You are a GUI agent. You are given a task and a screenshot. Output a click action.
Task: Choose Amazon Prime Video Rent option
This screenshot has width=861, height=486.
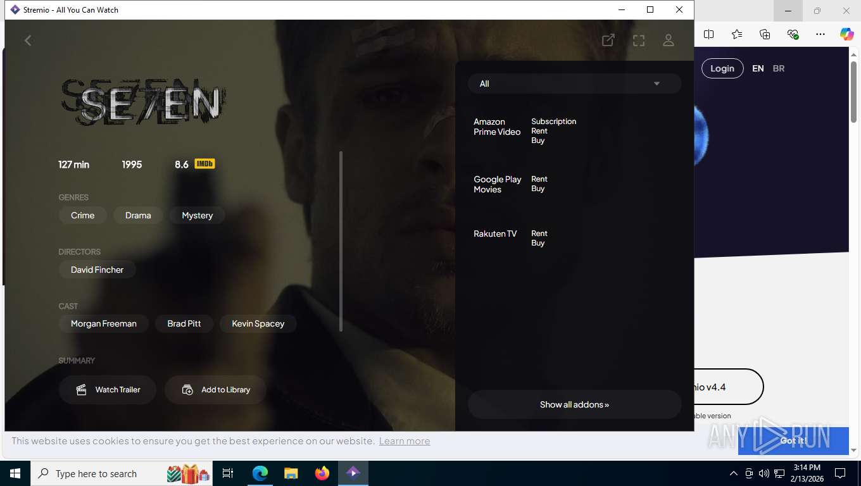(x=539, y=131)
